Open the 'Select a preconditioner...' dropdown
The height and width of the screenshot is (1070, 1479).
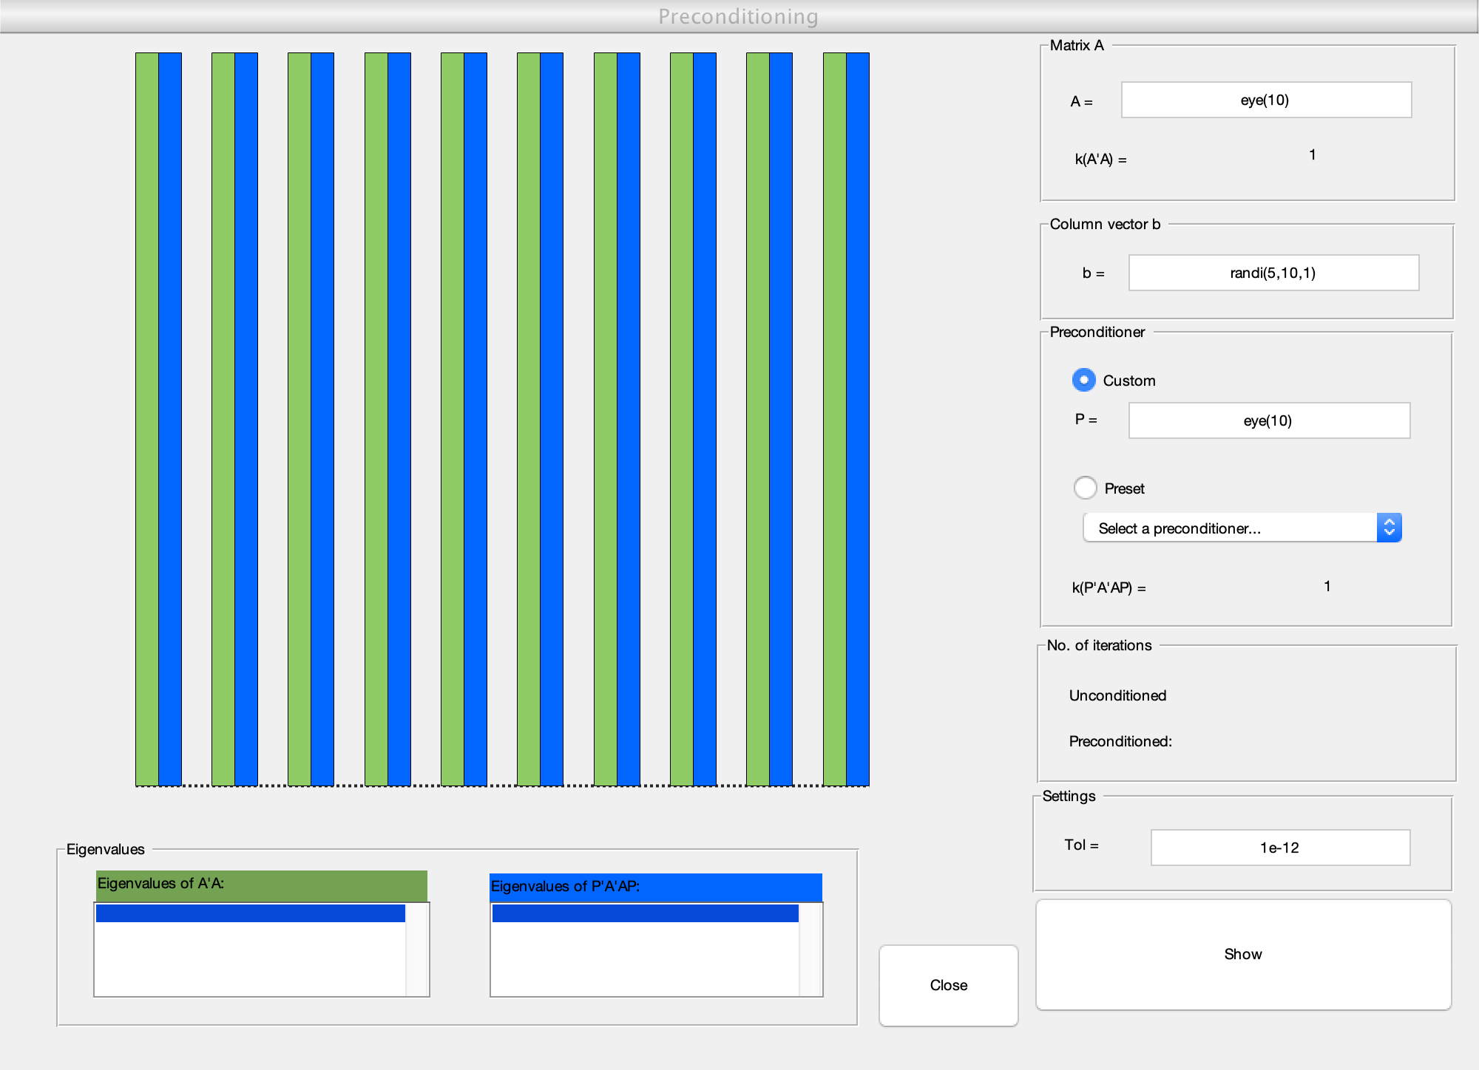[1229, 528]
